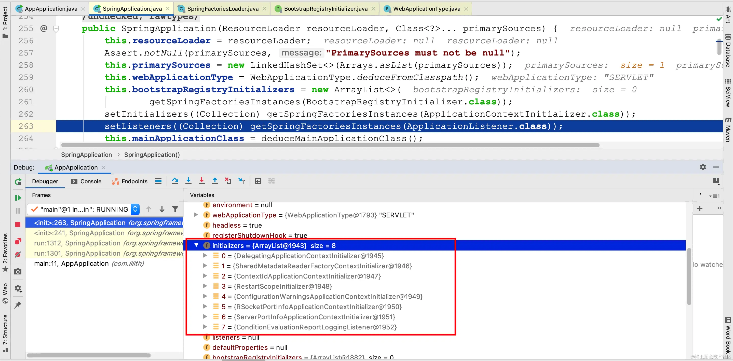Click the Step Into debugger icon

(188, 181)
